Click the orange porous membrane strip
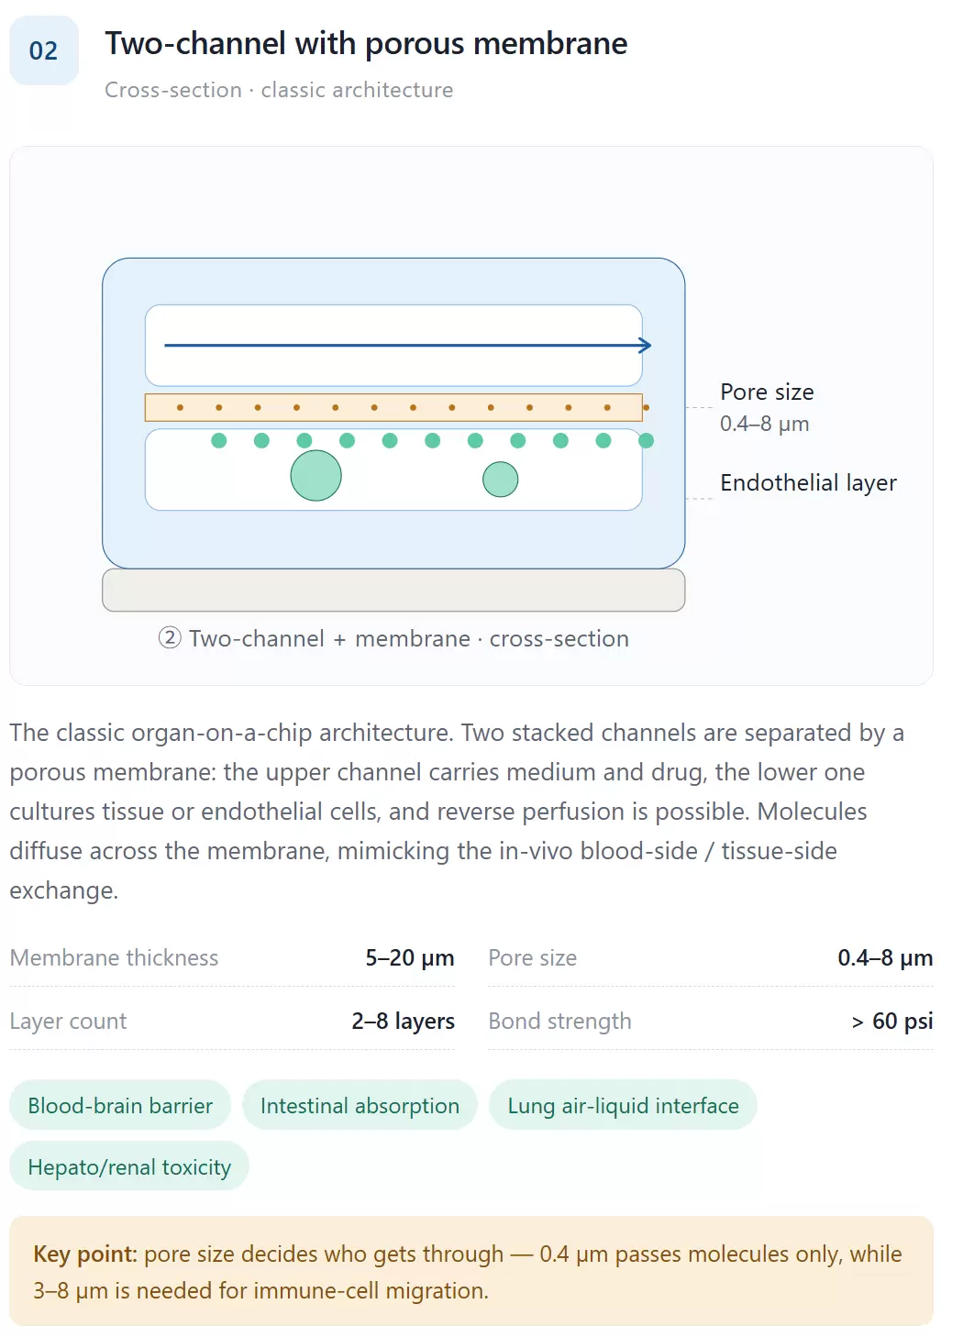This screenshot has width=963, height=1337. pyautogui.click(x=393, y=407)
